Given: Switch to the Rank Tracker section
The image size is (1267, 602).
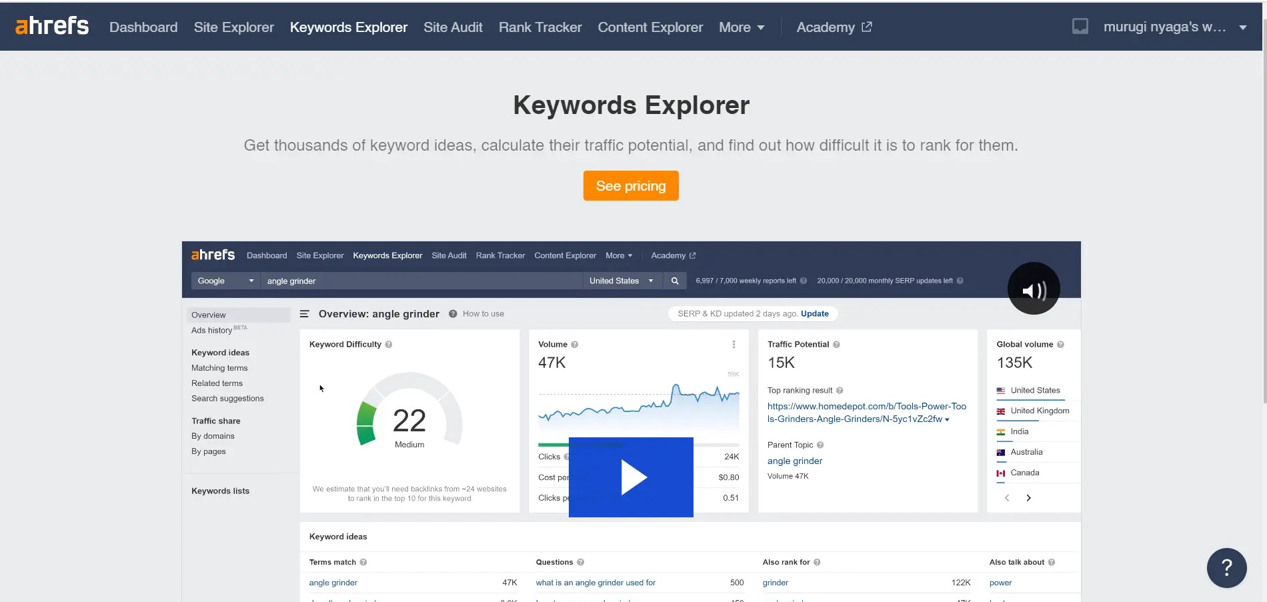Looking at the screenshot, I should click(539, 27).
